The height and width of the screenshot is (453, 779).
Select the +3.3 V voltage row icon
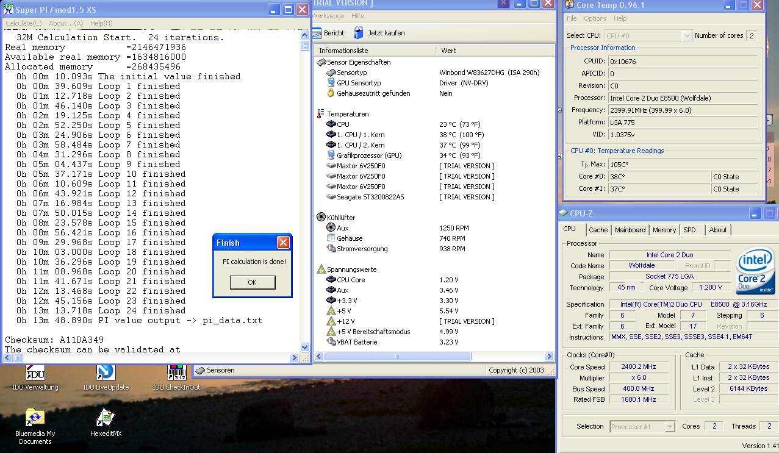pyautogui.click(x=331, y=301)
